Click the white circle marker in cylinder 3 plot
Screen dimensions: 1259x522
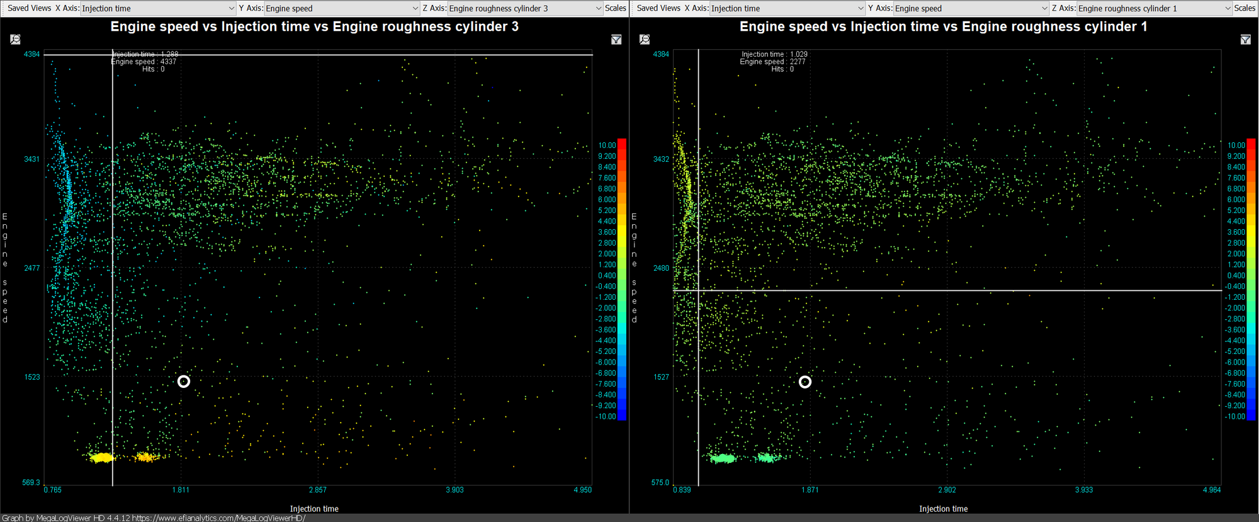point(183,382)
